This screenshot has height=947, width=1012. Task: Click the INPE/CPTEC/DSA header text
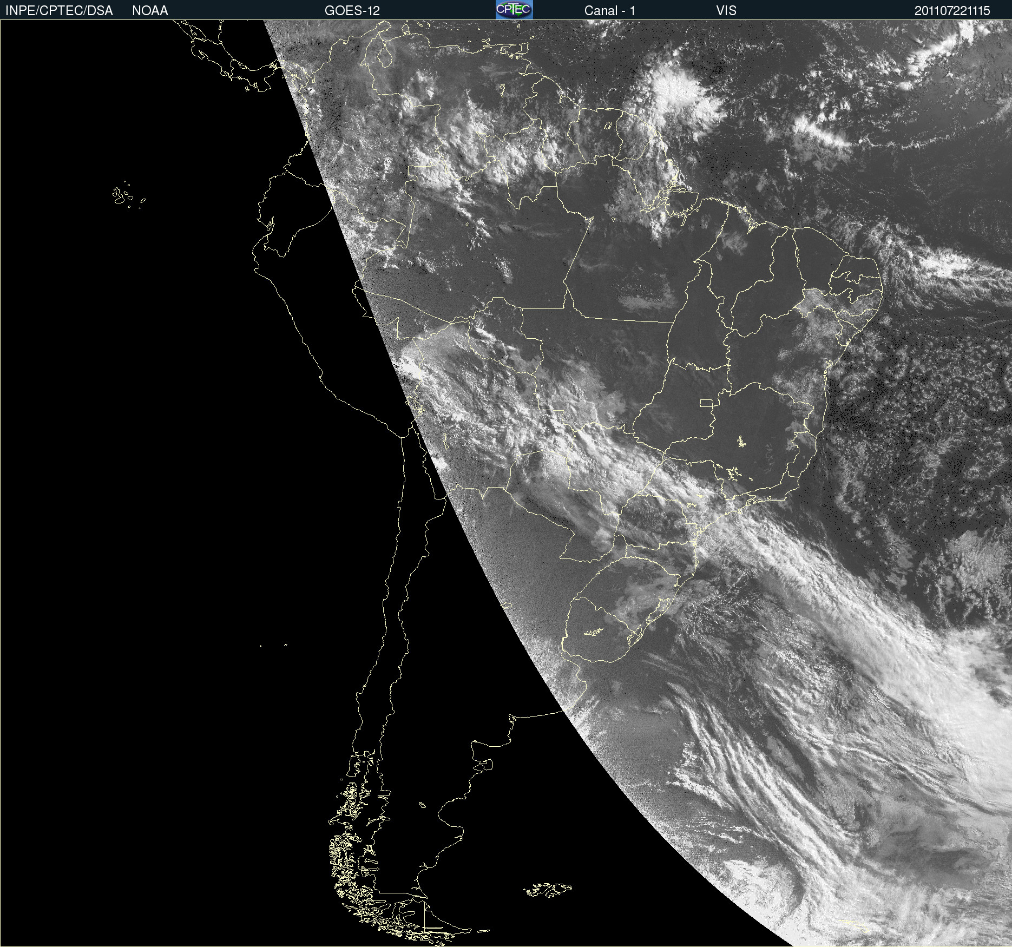click(x=59, y=11)
